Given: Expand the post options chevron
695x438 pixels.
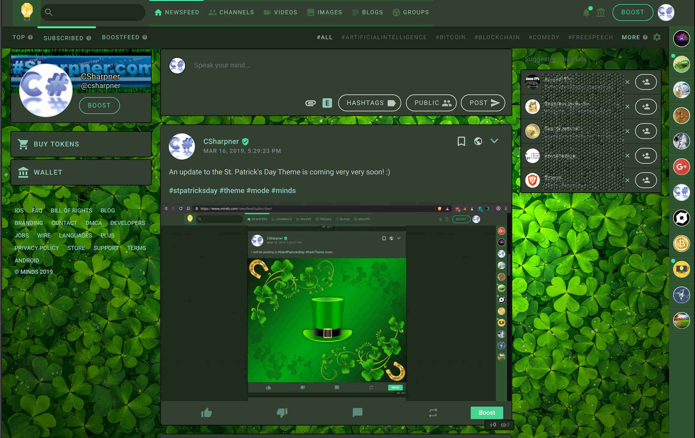Looking at the screenshot, I should (x=494, y=142).
